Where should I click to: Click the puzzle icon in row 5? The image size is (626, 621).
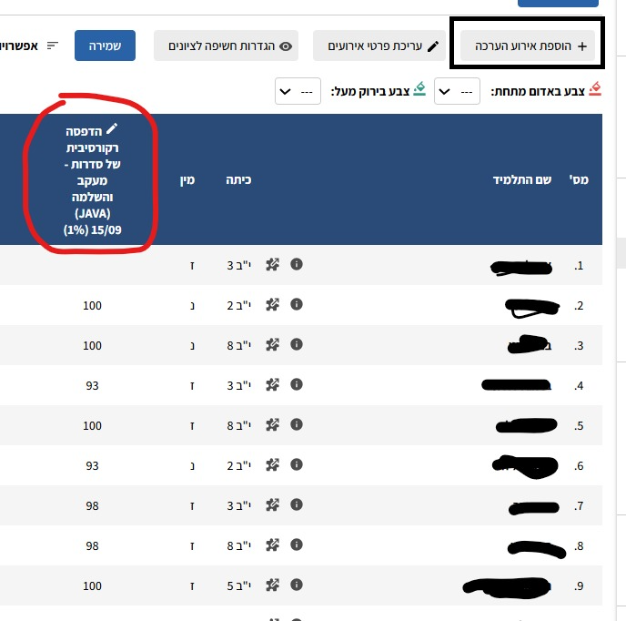271,425
